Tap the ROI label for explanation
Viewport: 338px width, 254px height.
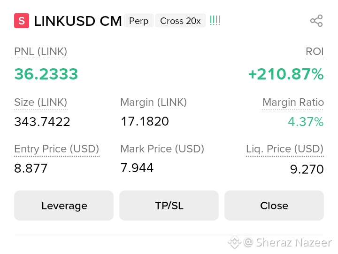pyautogui.click(x=315, y=52)
